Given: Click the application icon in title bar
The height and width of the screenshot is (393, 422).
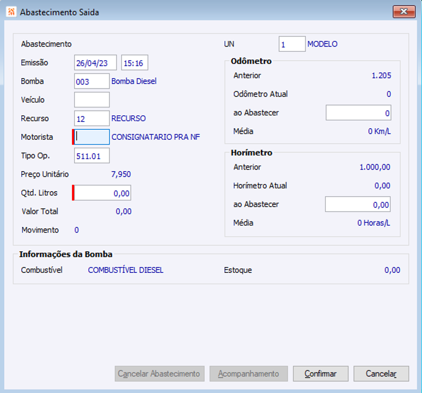Looking at the screenshot, I should (x=12, y=12).
